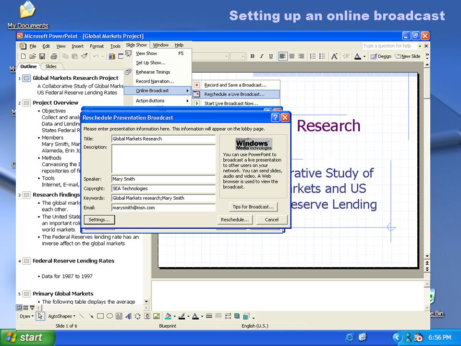461x346 pixels.
Task: Open the toolbar options overflow chevron
Action: (427, 56)
